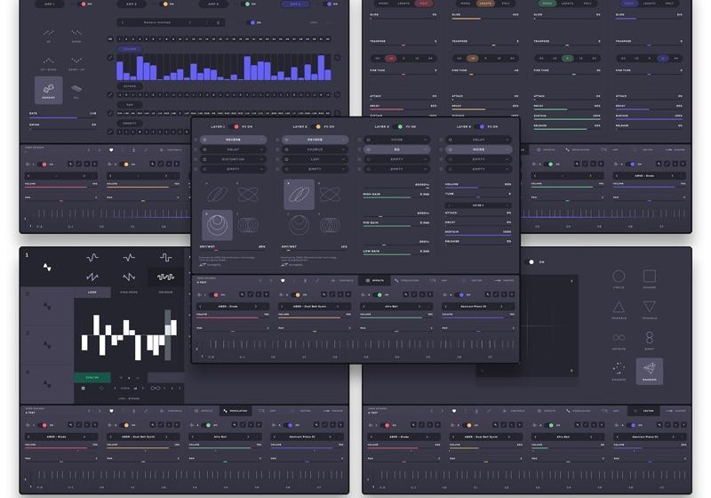Toggle Layer 1 FX on switch (red)

[236, 126]
